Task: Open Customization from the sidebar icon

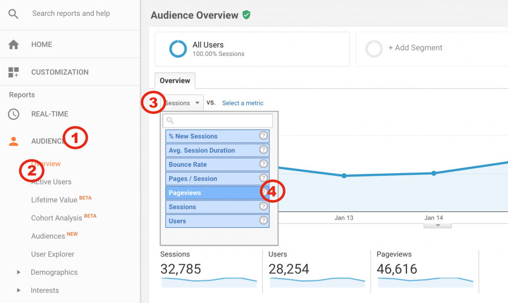Action: pyautogui.click(x=13, y=72)
